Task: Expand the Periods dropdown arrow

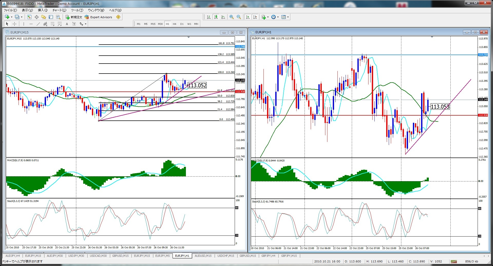Action: pyautogui.click(x=278, y=17)
